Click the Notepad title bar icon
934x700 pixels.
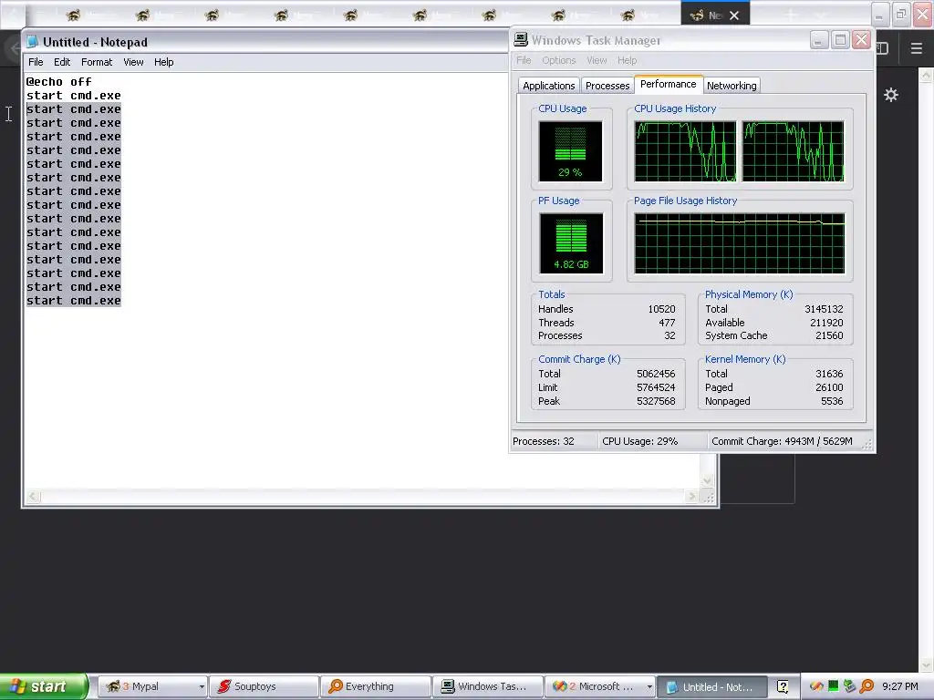pyautogui.click(x=32, y=42)
